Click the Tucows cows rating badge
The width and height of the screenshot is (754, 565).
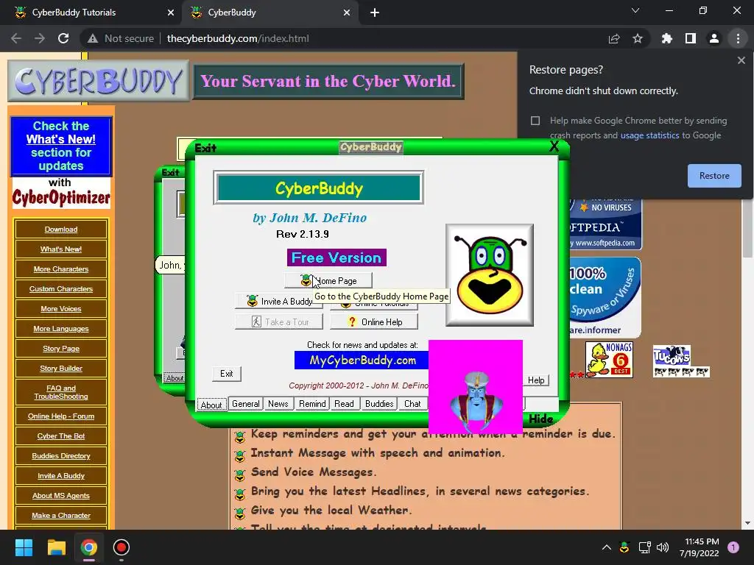(x=681, y=361)
